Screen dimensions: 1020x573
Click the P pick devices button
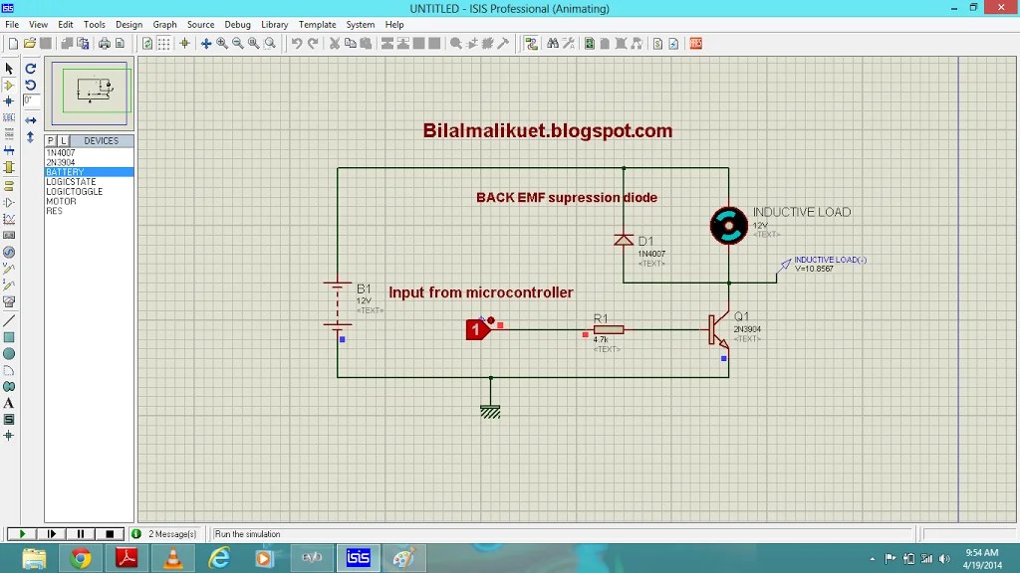(x=48, y=140)
